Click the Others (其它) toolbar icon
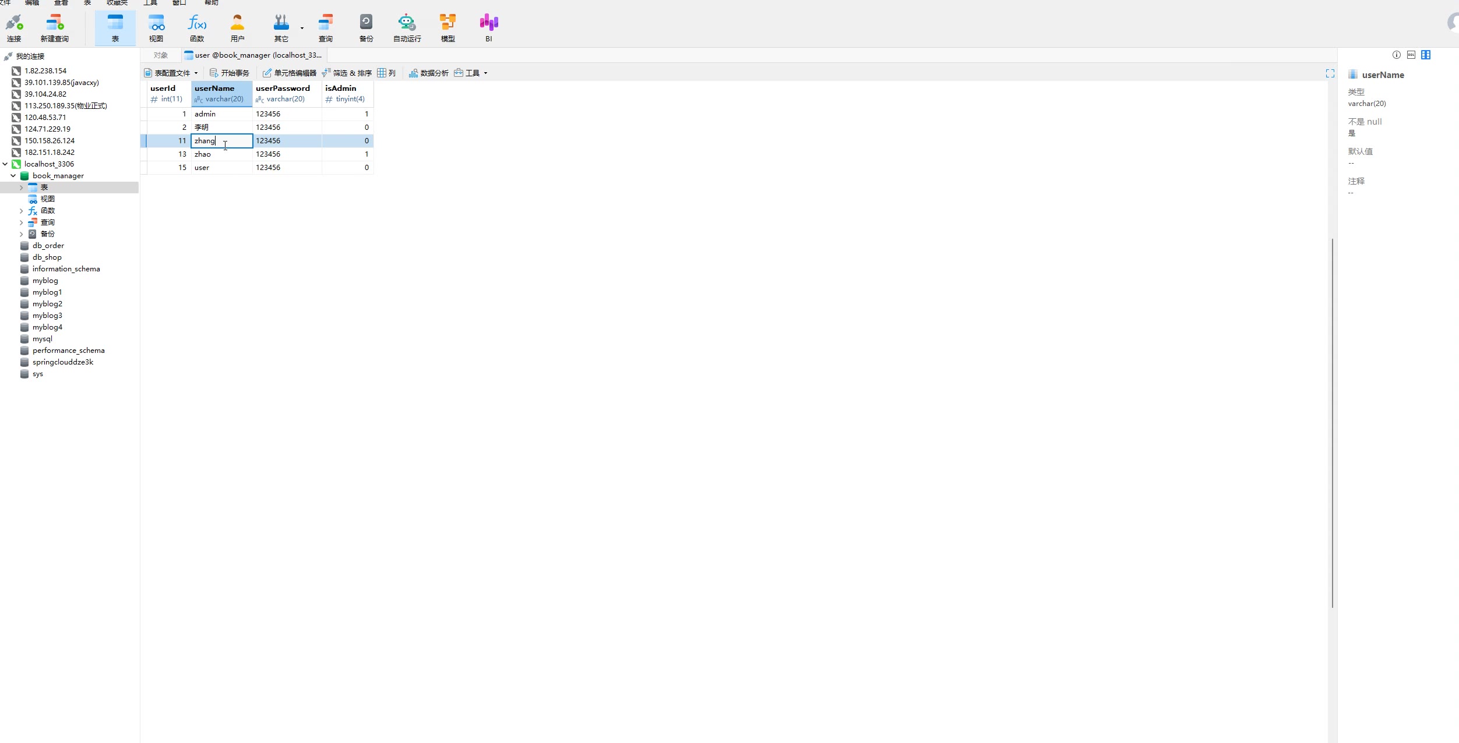The width and height of the screenshot is (1459, 743). point(281,28)
